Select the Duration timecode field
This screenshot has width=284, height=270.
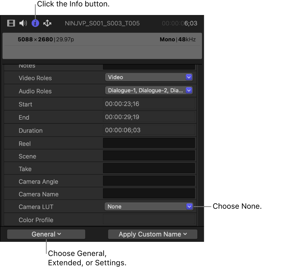(x=149, y=130)
